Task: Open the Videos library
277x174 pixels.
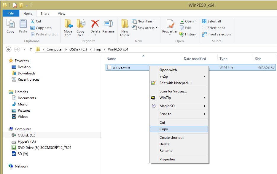Action: 20,117
